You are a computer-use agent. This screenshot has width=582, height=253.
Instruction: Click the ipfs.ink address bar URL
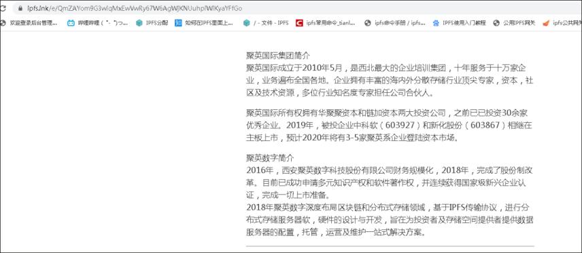click(135, 8)
